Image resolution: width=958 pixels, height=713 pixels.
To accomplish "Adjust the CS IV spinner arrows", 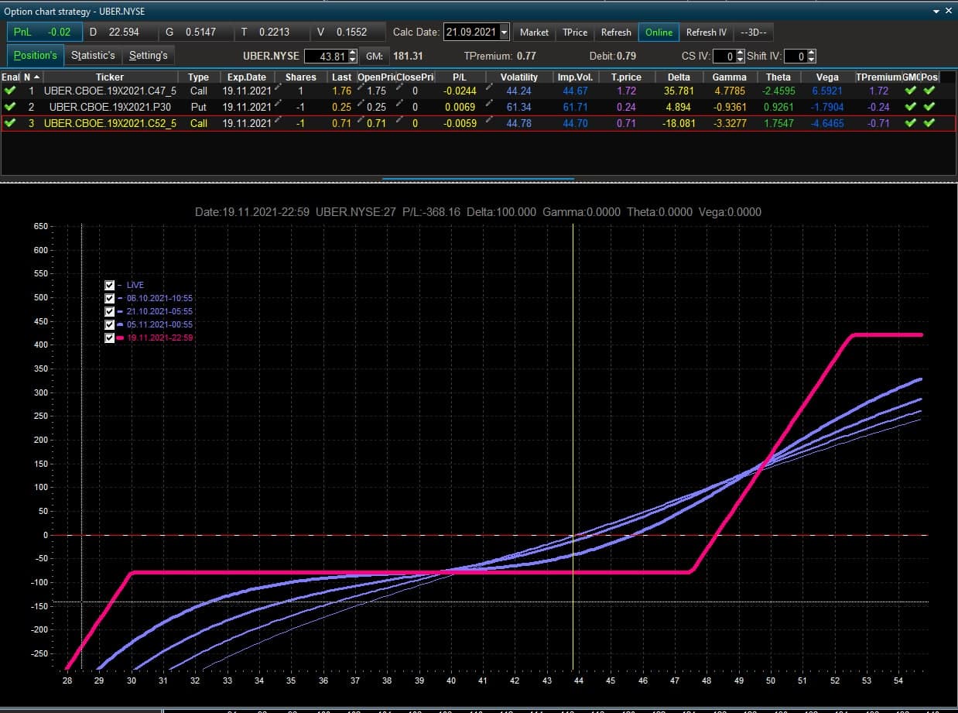I will coord(740,56).
